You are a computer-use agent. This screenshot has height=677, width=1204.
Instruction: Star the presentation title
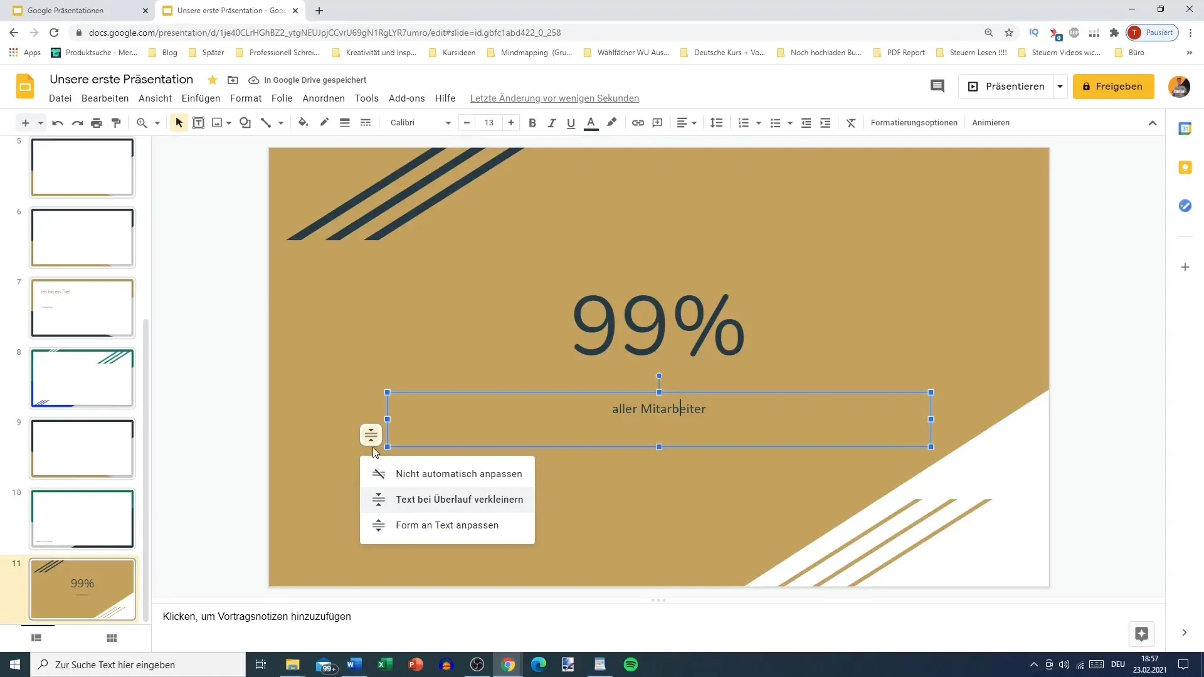point(213,80)
